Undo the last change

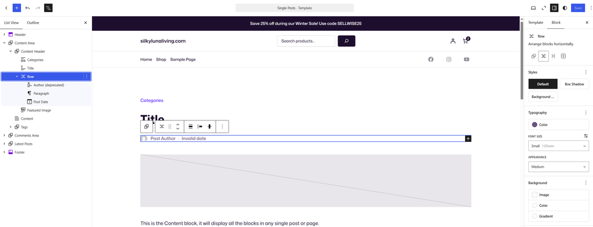[x=27, y=8]
